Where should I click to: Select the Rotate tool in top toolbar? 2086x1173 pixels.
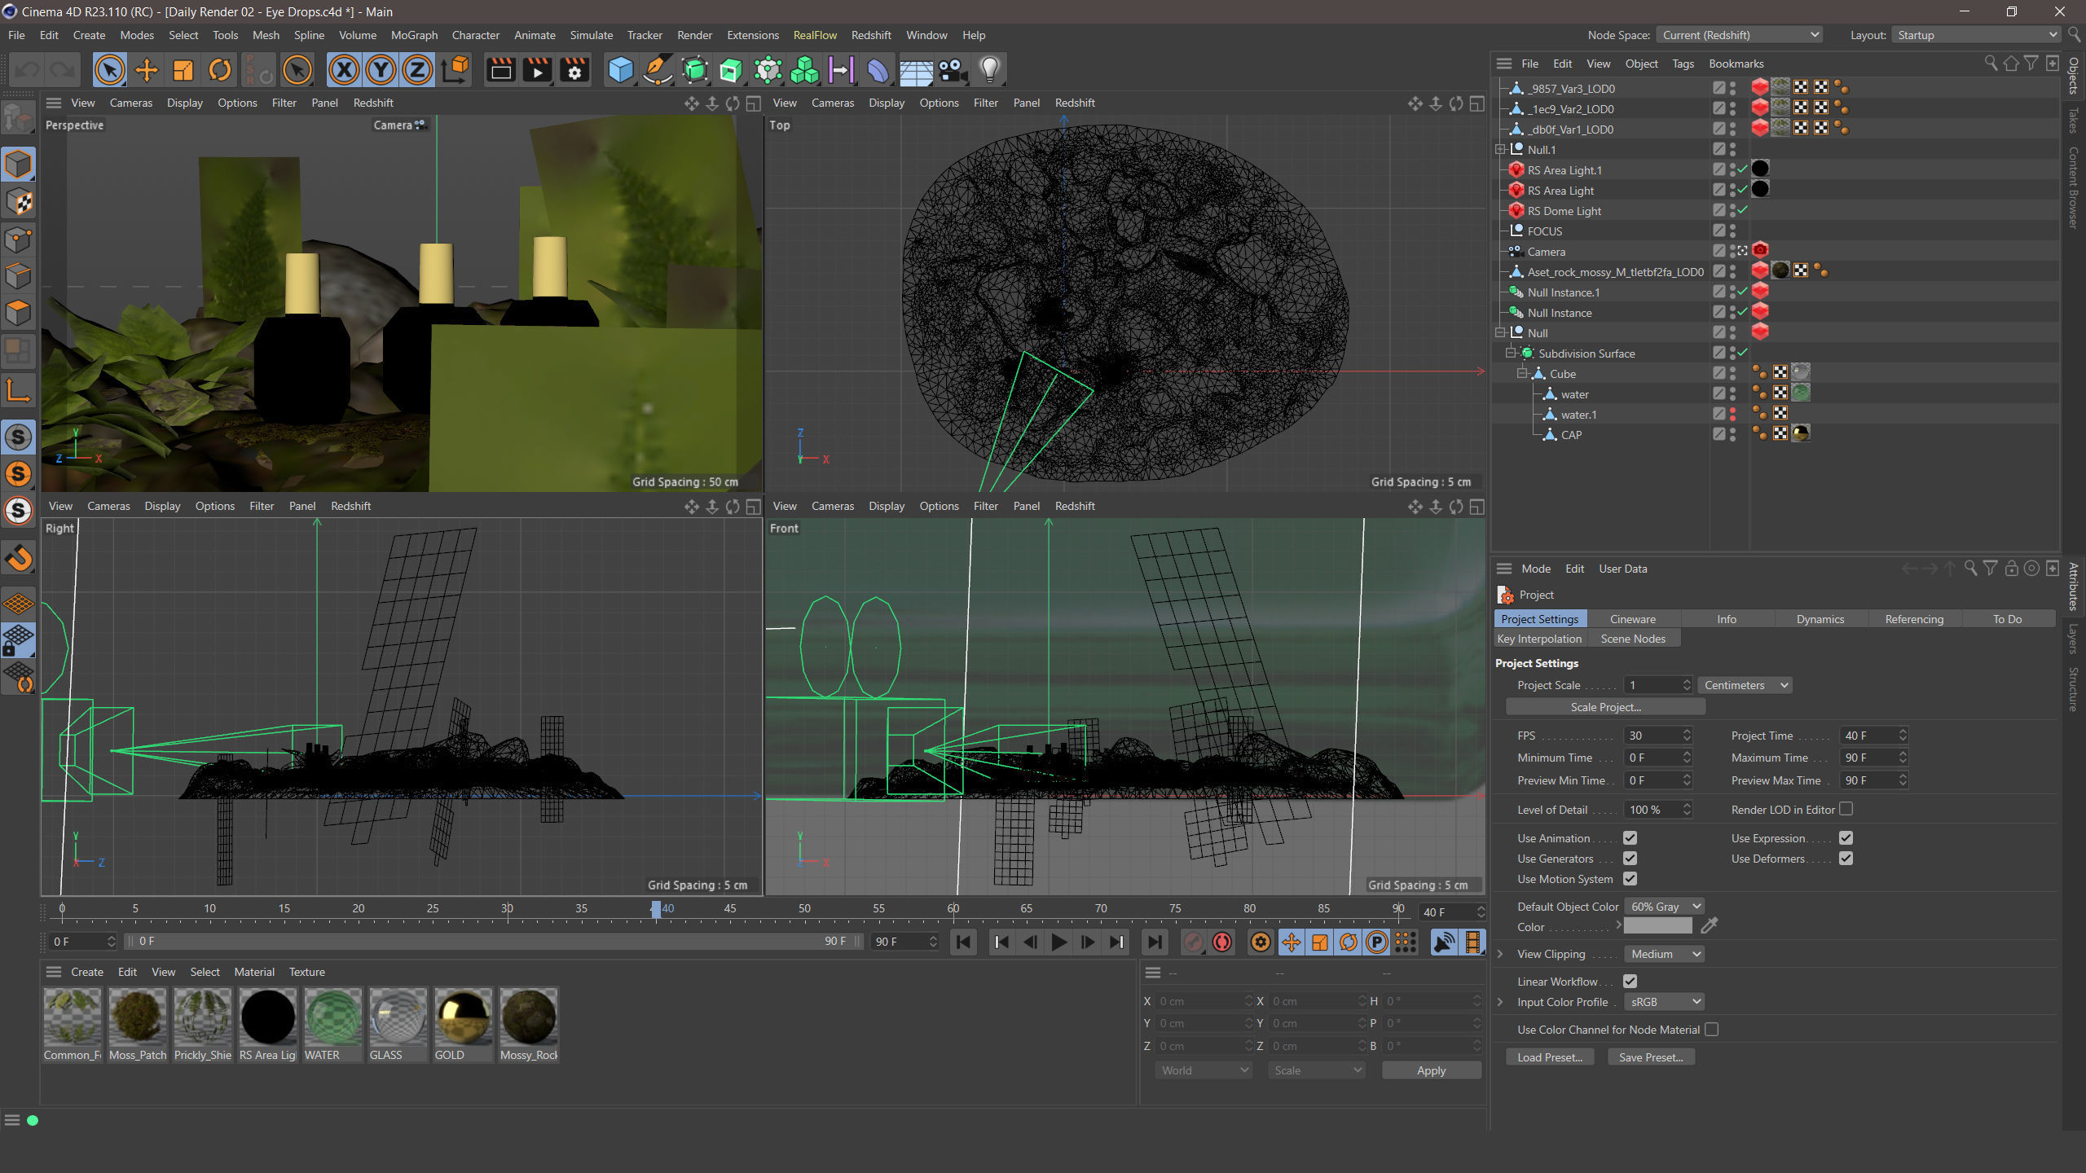(220, 70)
